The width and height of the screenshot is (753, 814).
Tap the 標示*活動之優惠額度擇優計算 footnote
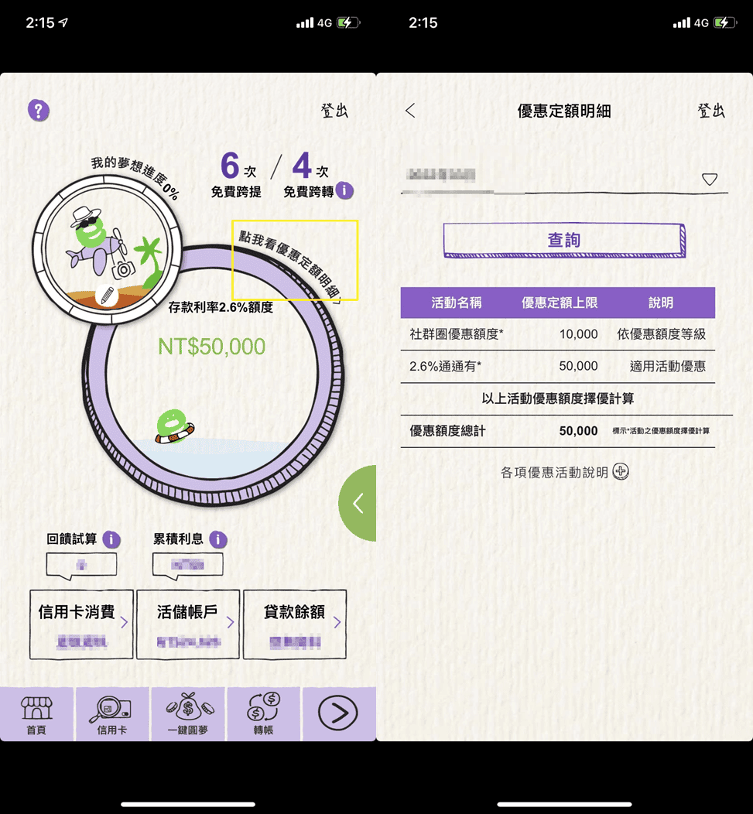point(661,430)
